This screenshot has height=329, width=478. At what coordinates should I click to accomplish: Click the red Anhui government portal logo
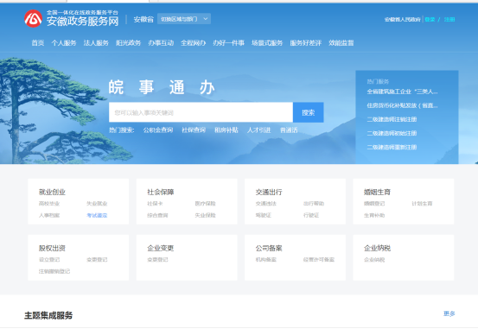pos(33,19)
